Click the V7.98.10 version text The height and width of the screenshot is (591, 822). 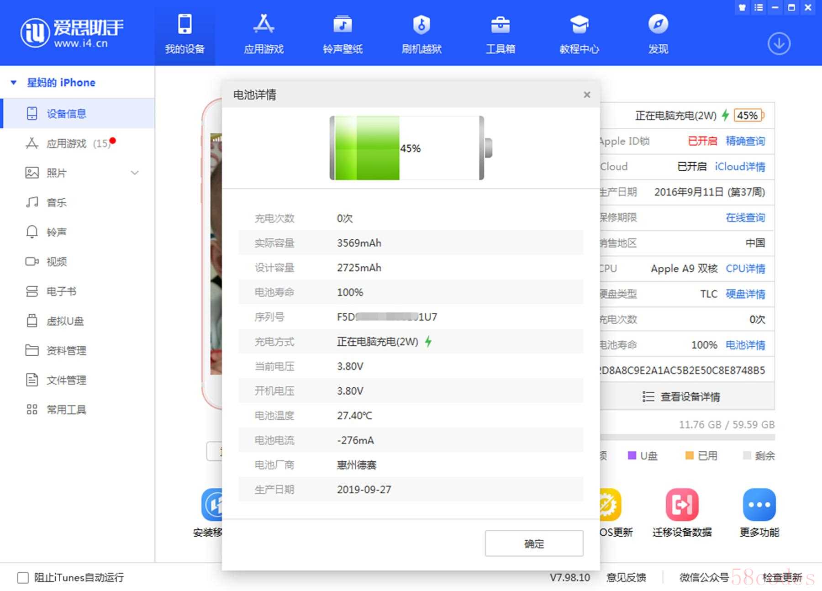click(570, 578)
